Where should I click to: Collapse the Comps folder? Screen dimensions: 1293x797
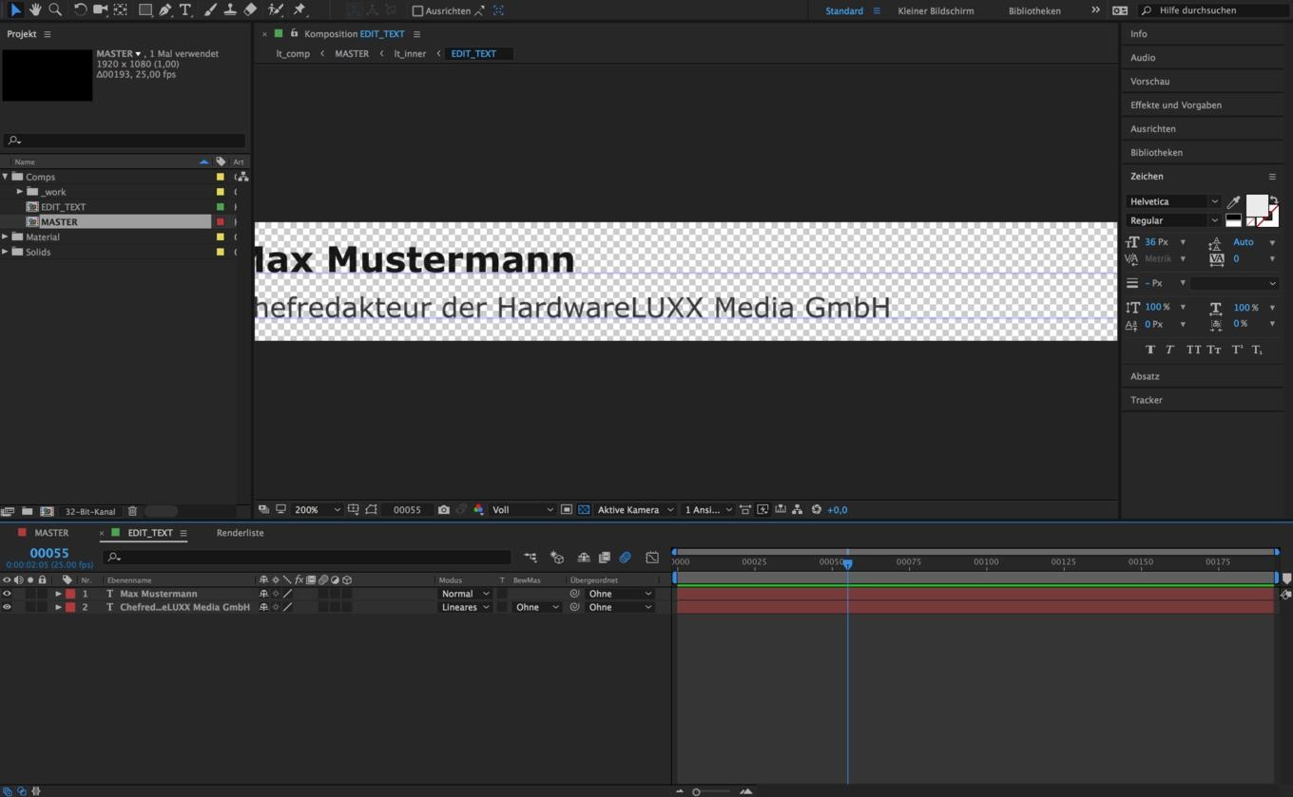(x=5, y=177)
